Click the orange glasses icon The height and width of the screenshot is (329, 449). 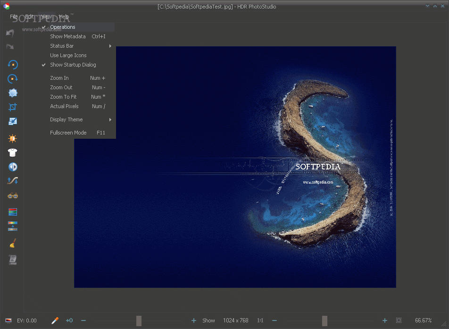[x=13, y=196]
